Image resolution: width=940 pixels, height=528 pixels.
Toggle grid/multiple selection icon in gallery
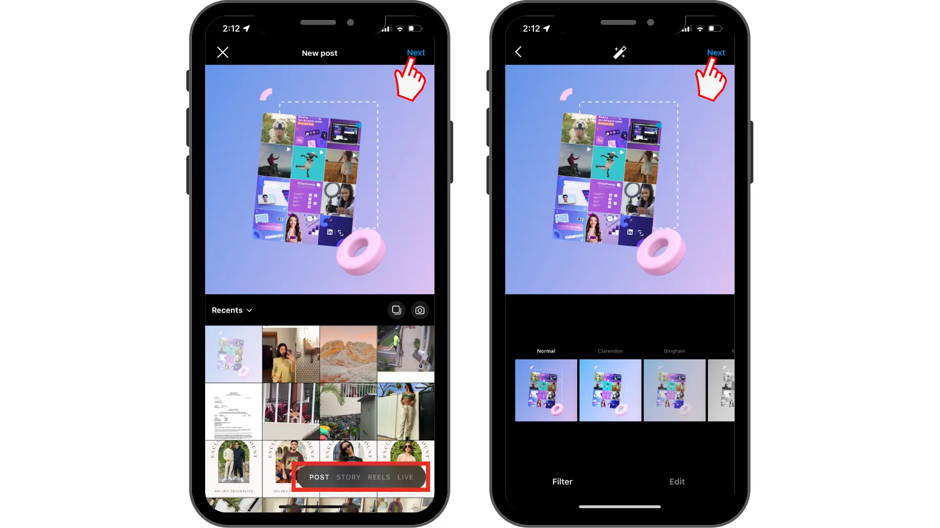pyautogui.click(x=396, y=310)
